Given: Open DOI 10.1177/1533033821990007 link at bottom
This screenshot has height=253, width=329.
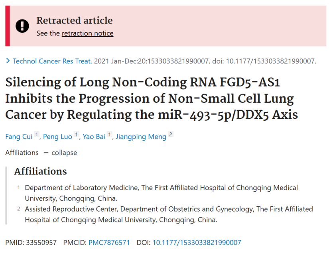Looking at the screenshot, I should pos(197,243).
